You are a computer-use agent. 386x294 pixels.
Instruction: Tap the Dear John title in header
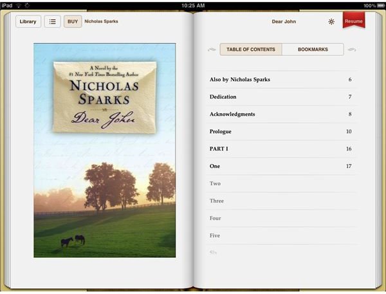tap(284, 22)
